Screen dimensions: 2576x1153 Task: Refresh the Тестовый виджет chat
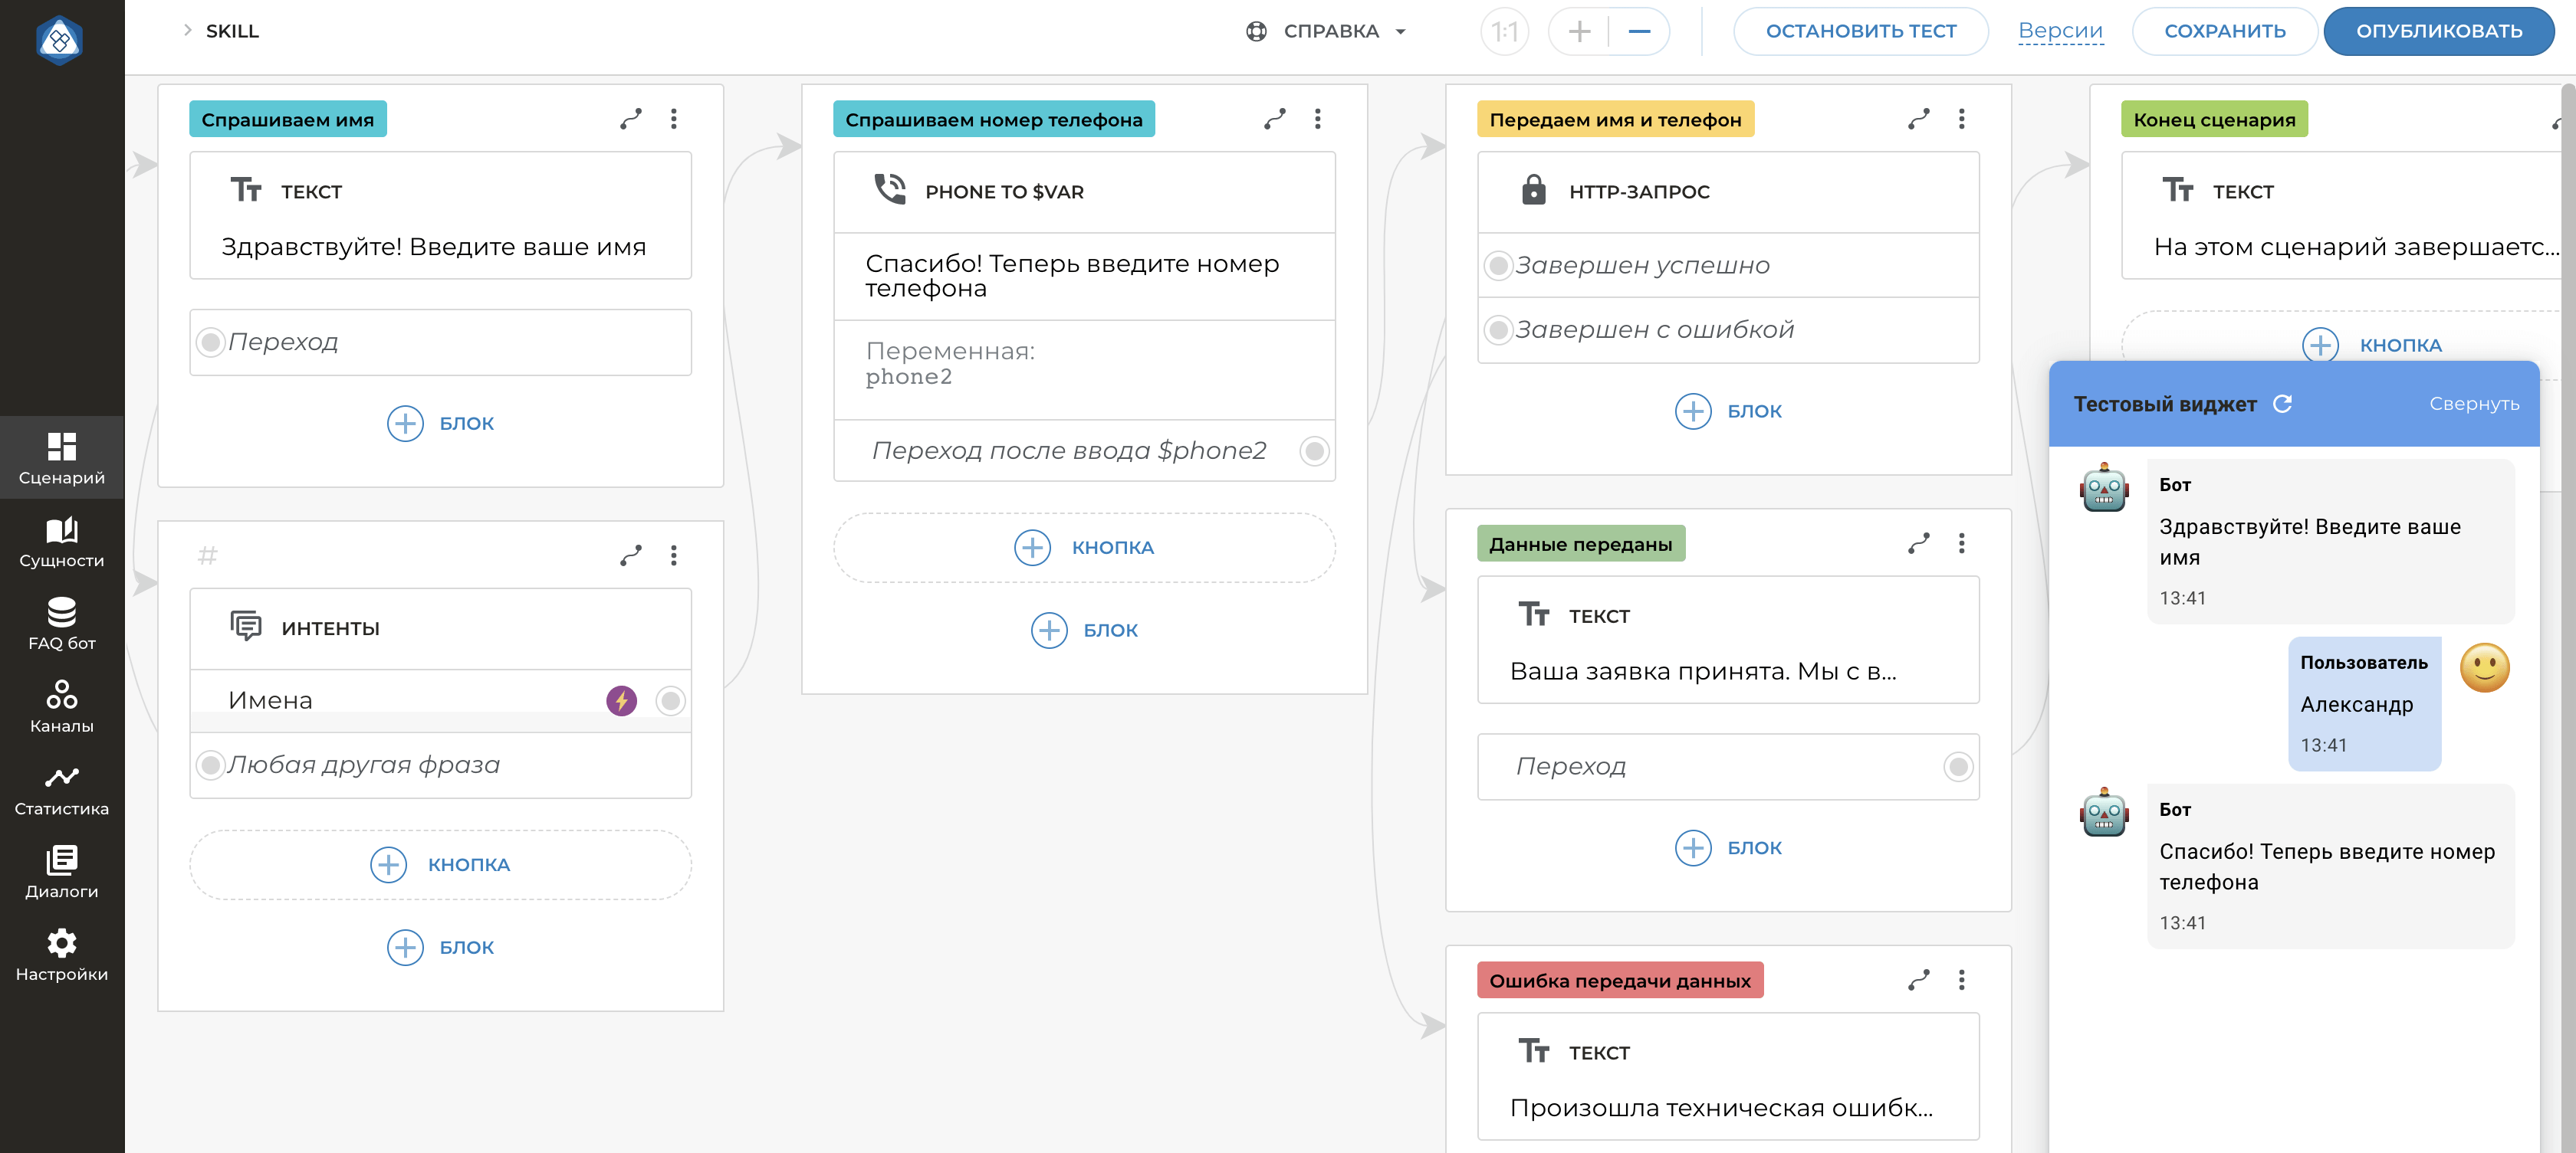tap(2282, 404)
